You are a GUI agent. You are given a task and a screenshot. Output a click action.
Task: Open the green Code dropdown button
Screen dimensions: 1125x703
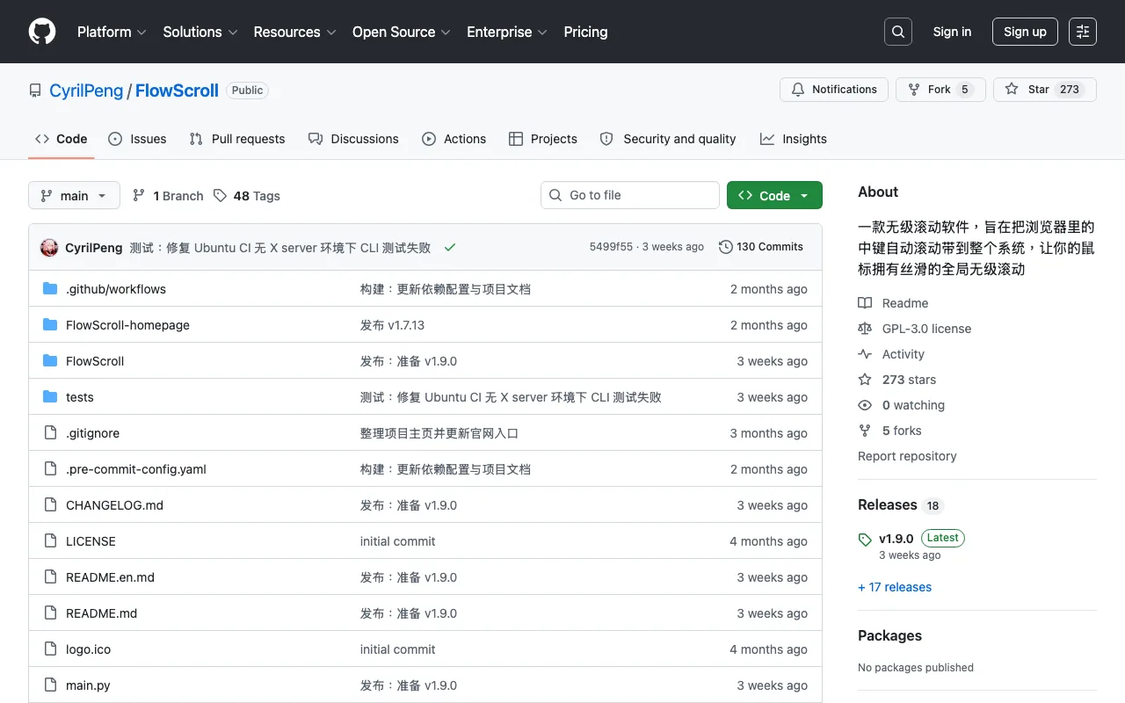[774, 195]
